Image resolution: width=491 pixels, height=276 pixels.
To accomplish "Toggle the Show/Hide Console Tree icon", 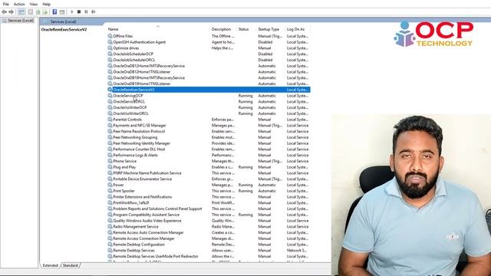I will pos(21,12).
